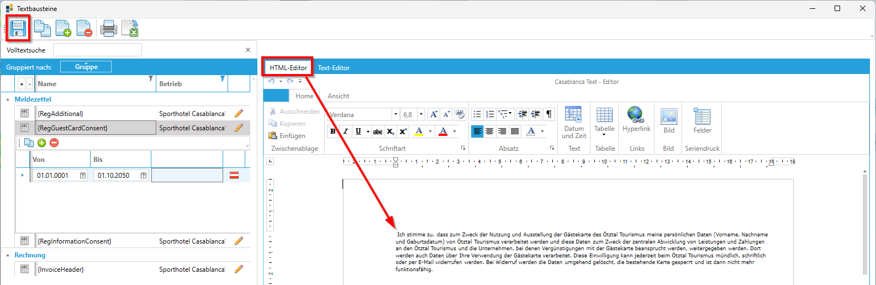Start a bulleted list

coord(477,114)
